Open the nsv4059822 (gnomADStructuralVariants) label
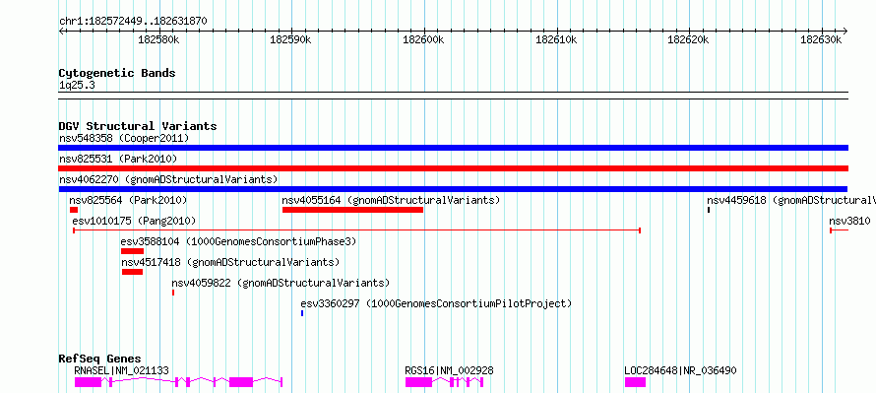 click(281, 283)
